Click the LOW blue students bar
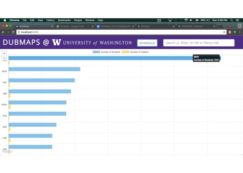This screenshot has width=243, height=173. click(30, 136)
